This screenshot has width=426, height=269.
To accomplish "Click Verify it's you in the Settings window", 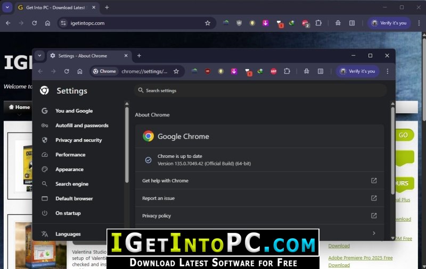I will tap(357, 71).
